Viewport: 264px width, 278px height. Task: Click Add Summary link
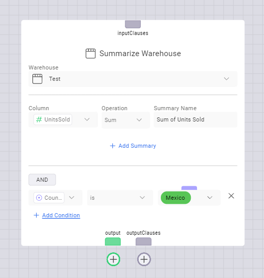(x=137, y=146)
